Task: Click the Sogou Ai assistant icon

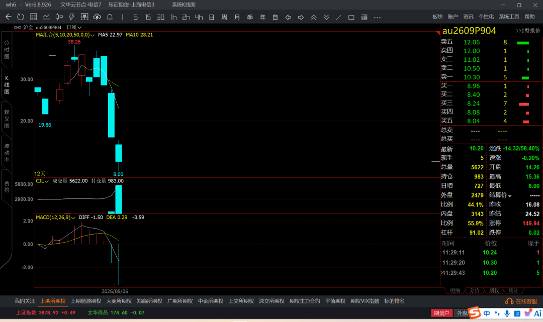Action: [x=538, y=313]
